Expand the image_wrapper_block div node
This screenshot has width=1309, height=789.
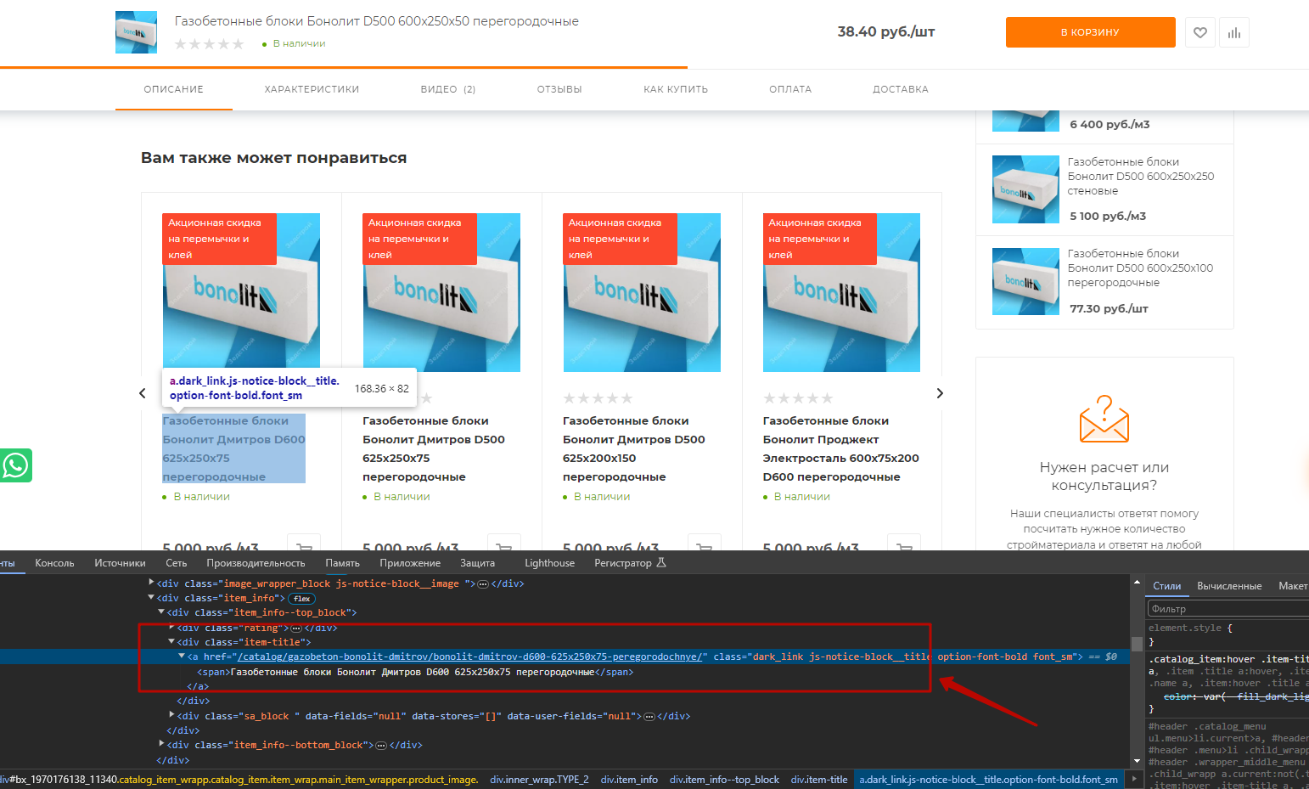click(x=151, y=583)
